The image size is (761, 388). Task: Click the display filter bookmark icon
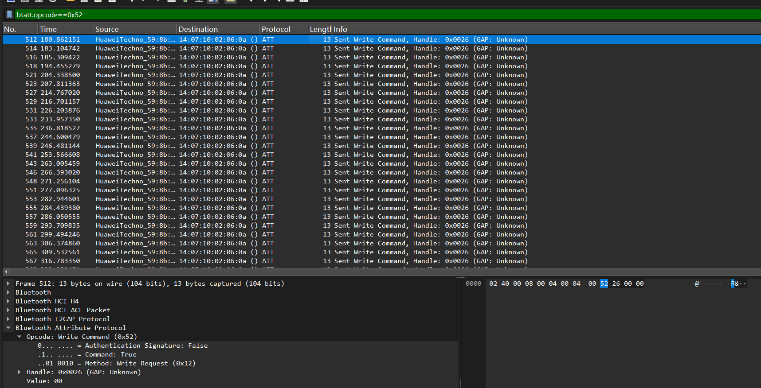click(x=9, y=15)
